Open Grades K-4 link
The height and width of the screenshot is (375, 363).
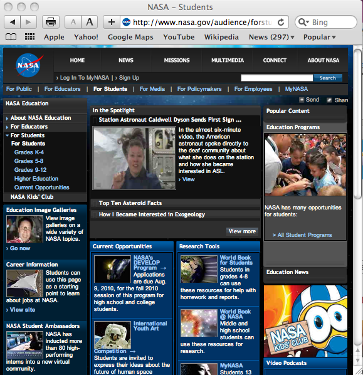(x=29, y=152)
